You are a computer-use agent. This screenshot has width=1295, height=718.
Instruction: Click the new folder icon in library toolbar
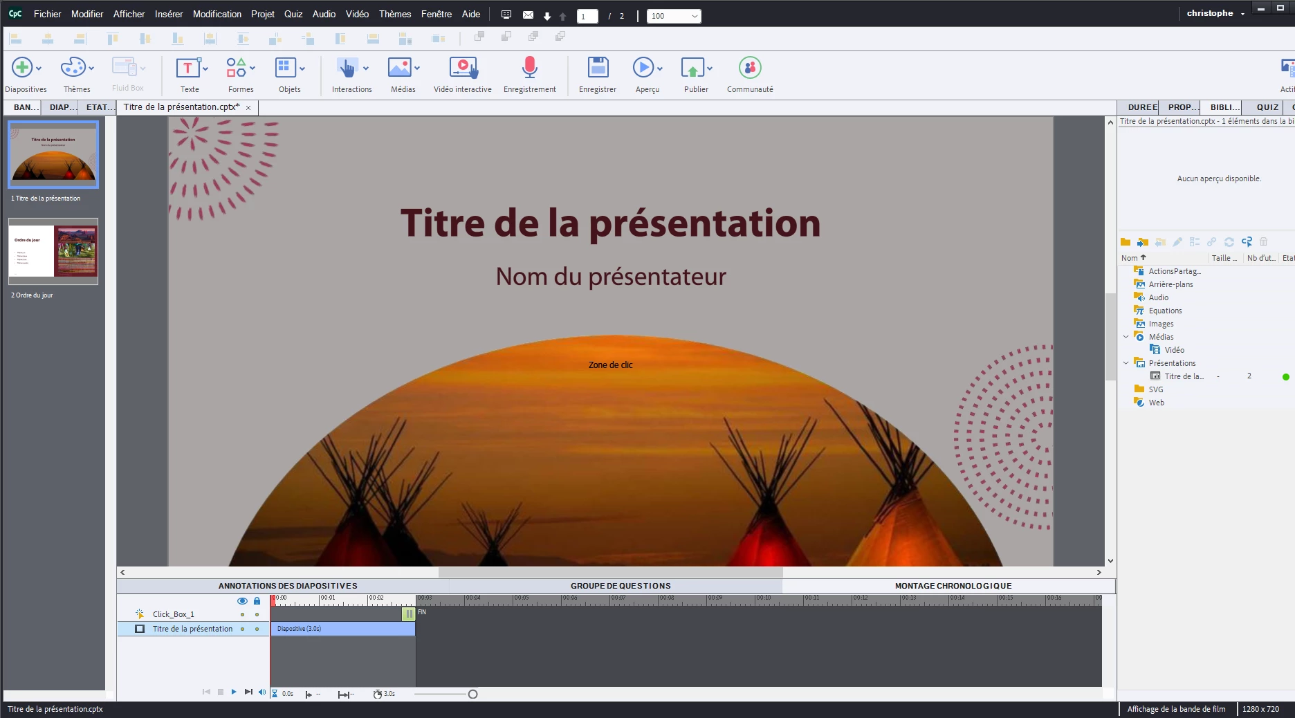(x=1126, y=242)
